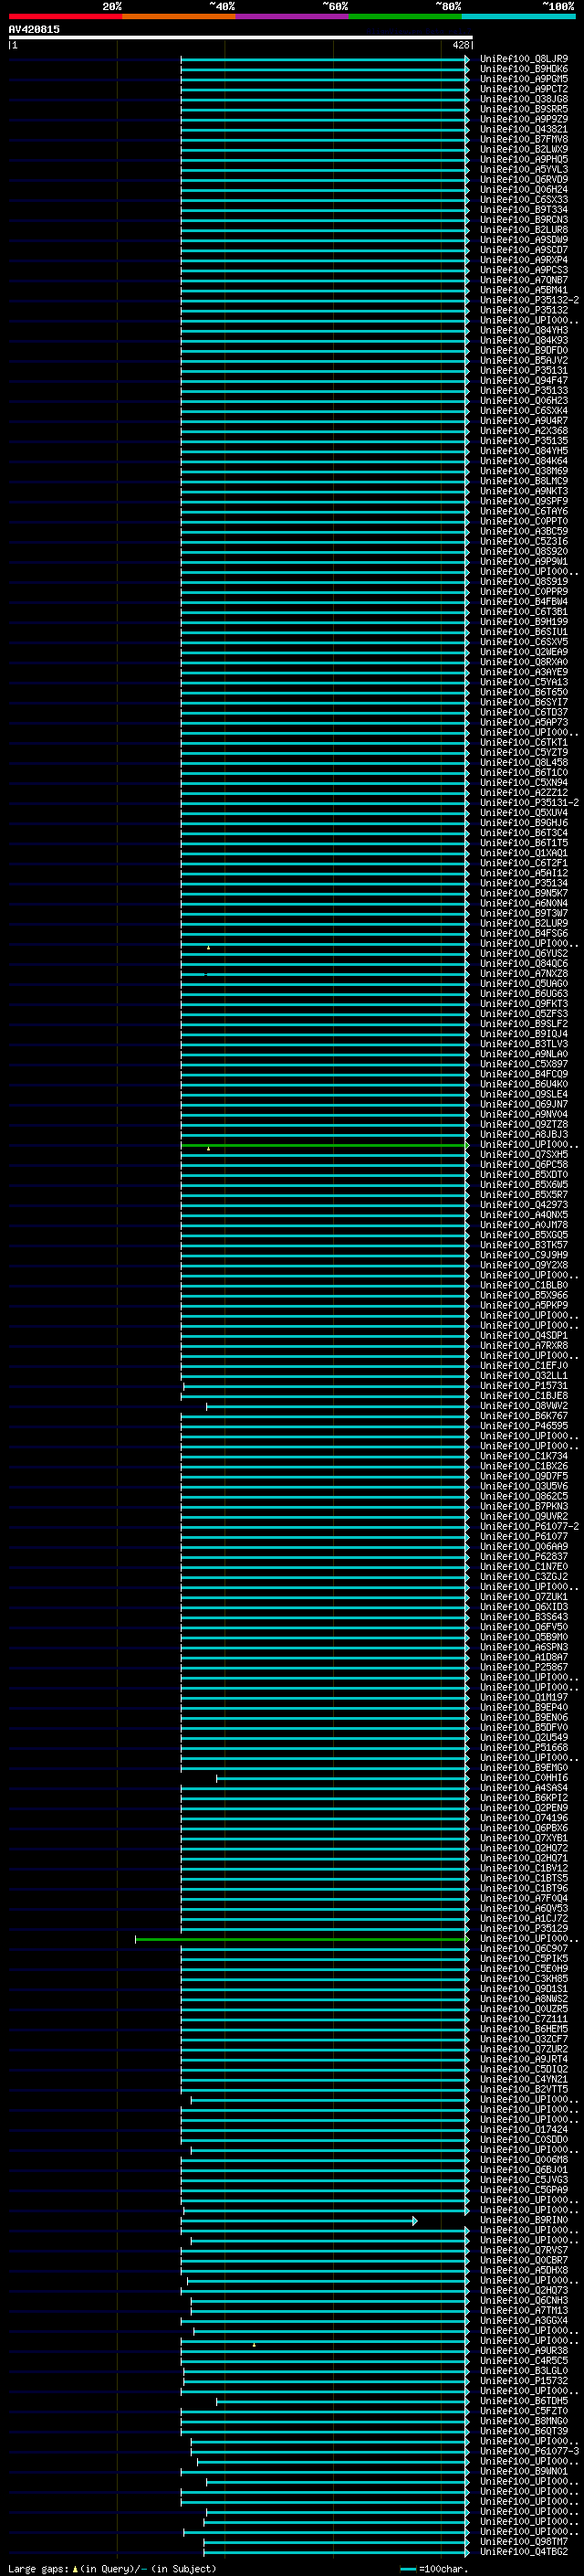The image size is (584, 2576).
Task: Select hit UniRef100_B9RIN0
Action: 524,2221
